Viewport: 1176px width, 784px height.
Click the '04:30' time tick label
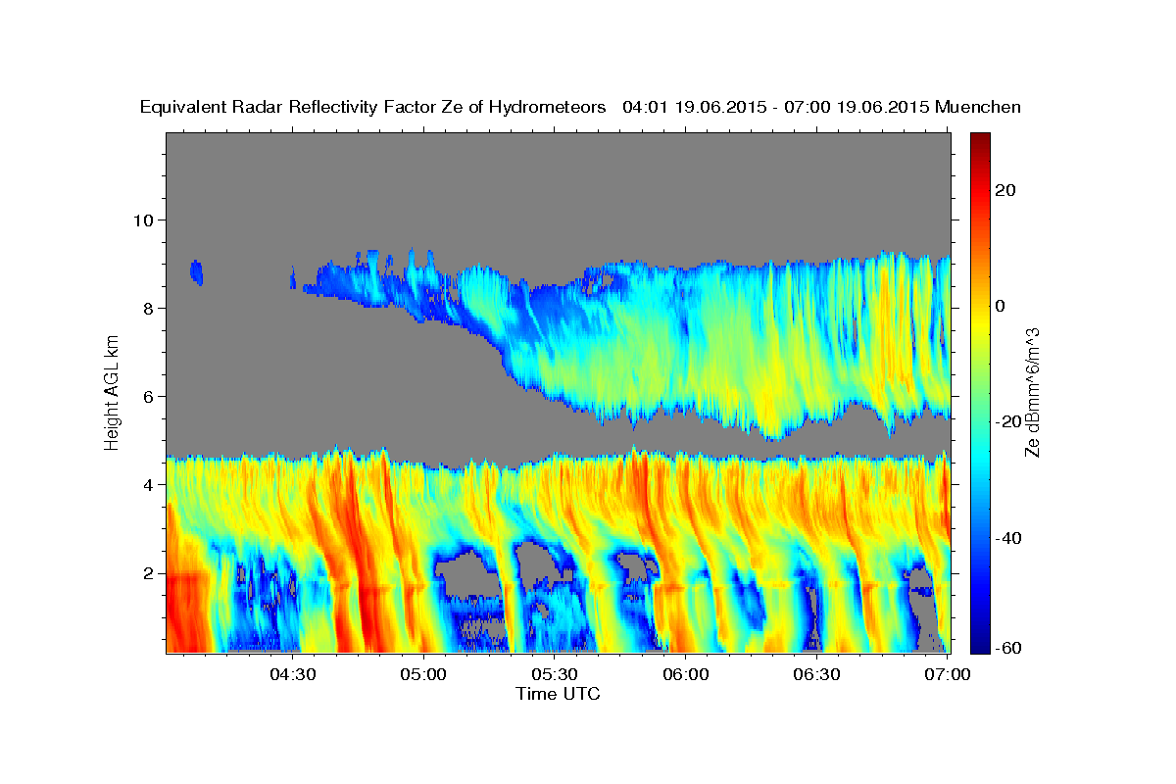point(293,674)
